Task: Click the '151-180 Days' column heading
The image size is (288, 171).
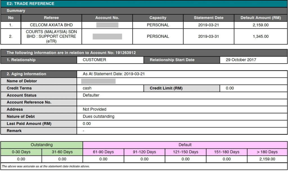Action: [227, 152]
